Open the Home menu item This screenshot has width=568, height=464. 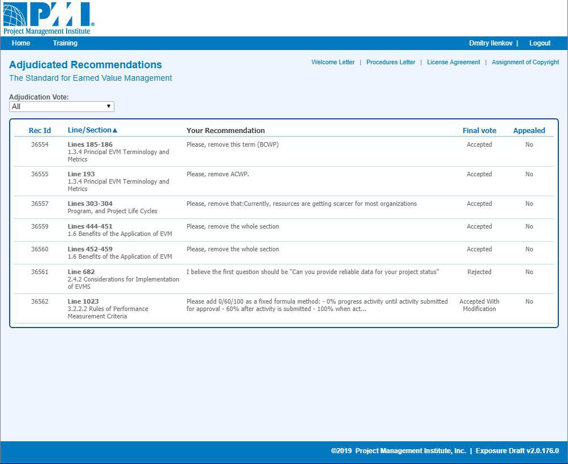tap(21, 43)
